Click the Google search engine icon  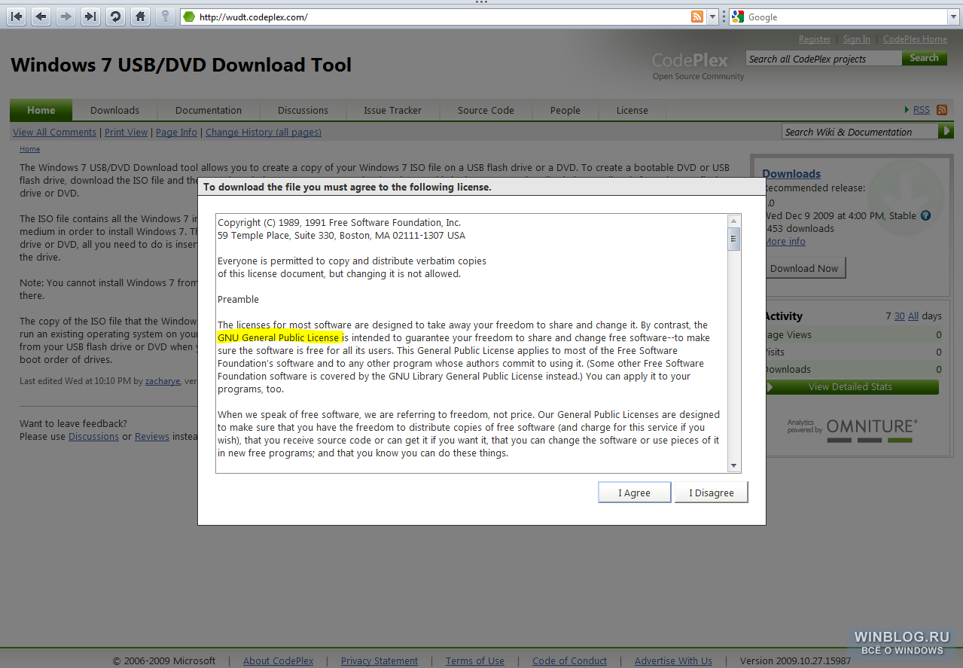tap(738, 17)
